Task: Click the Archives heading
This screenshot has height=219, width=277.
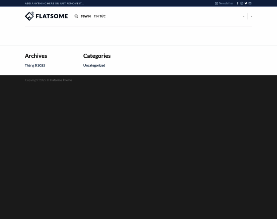Action: [x=36, y=56]
